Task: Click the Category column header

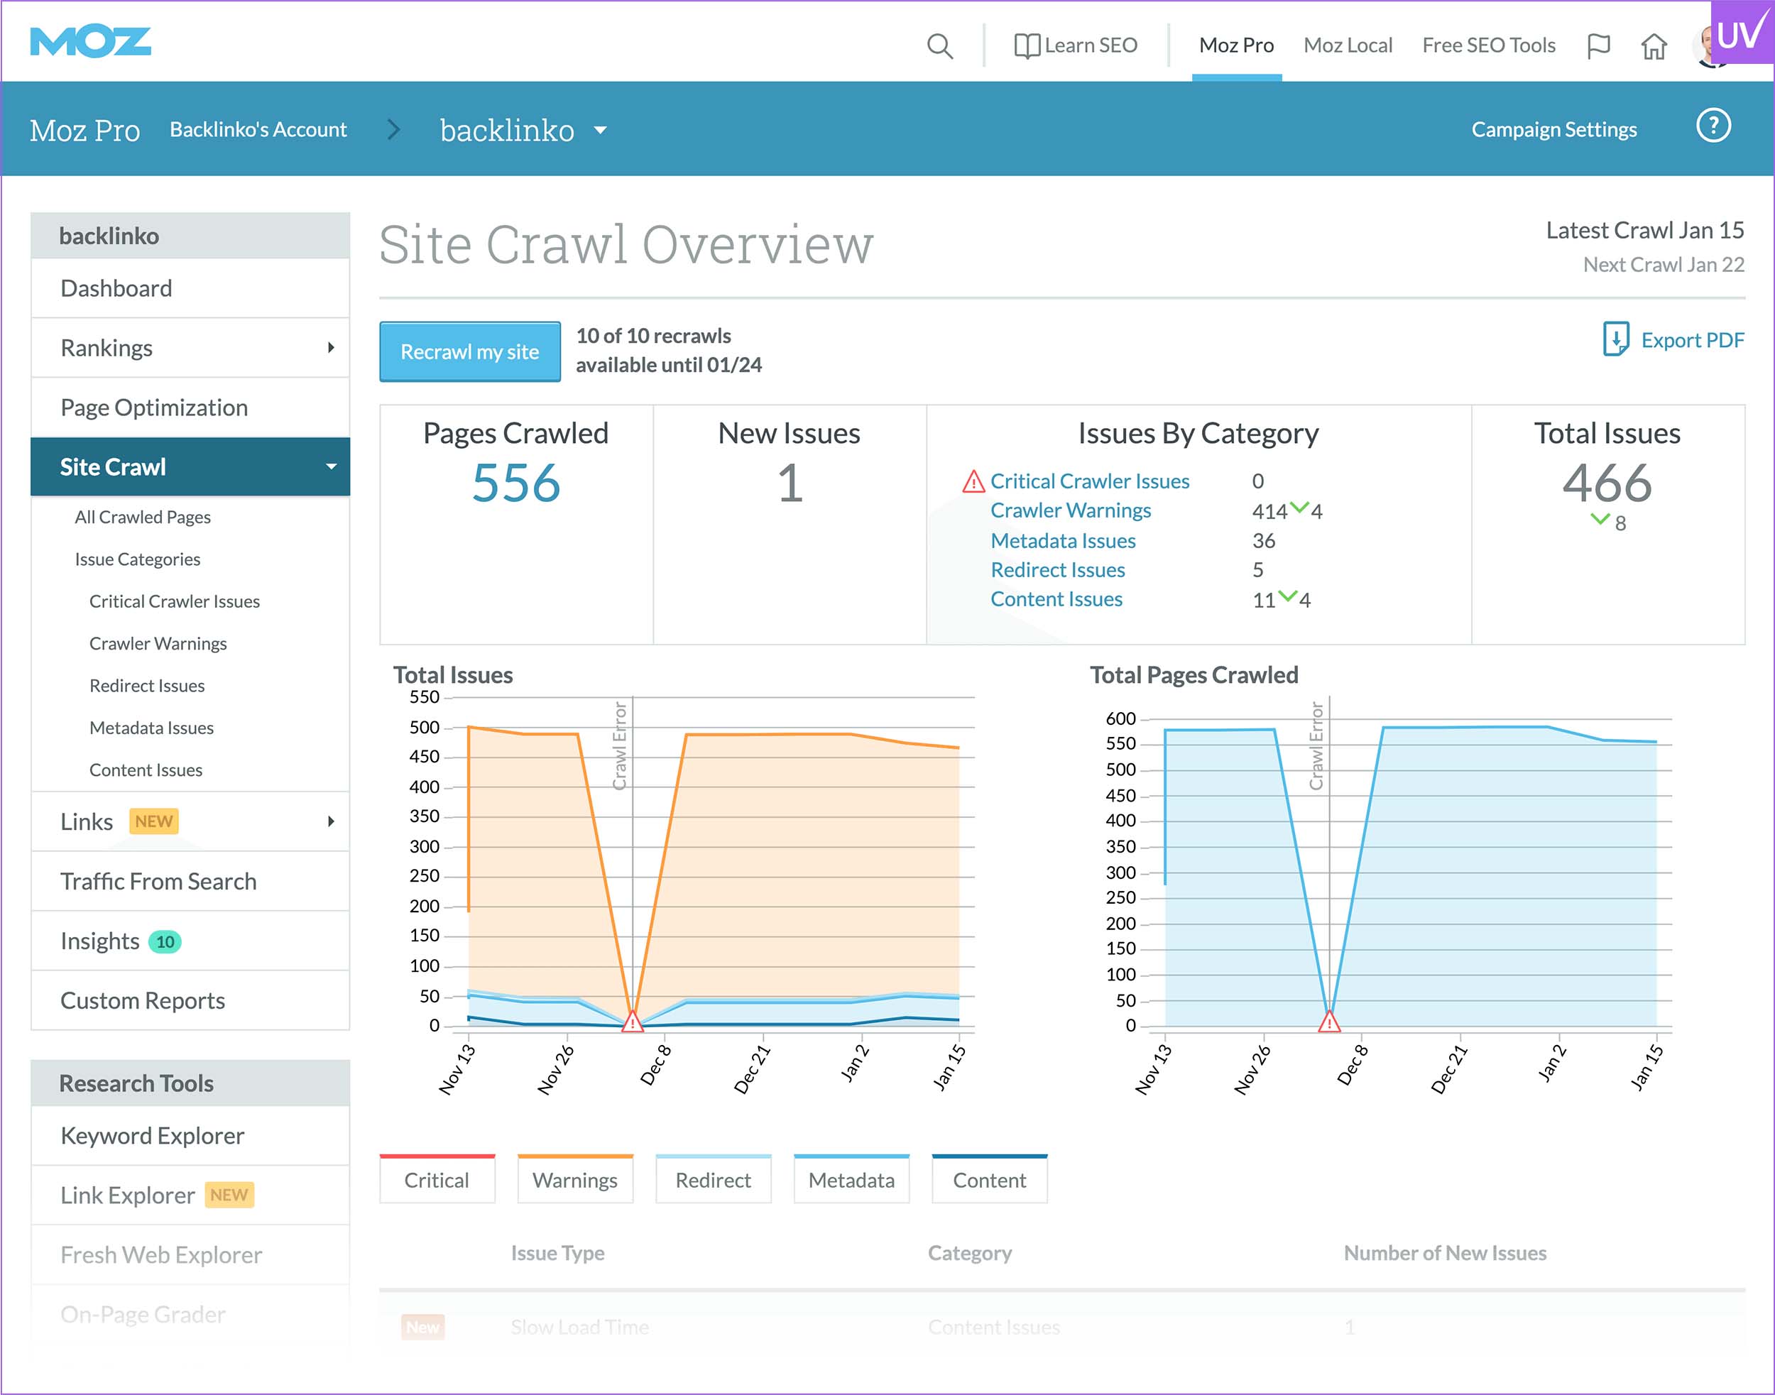Action: pos(970,1253)
